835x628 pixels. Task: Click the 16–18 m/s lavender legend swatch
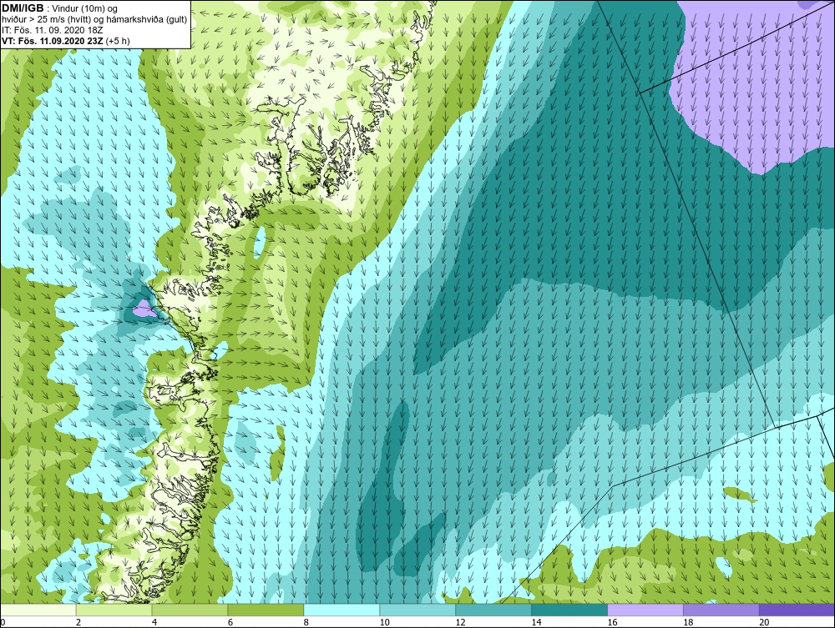click(x=645, y=610)
